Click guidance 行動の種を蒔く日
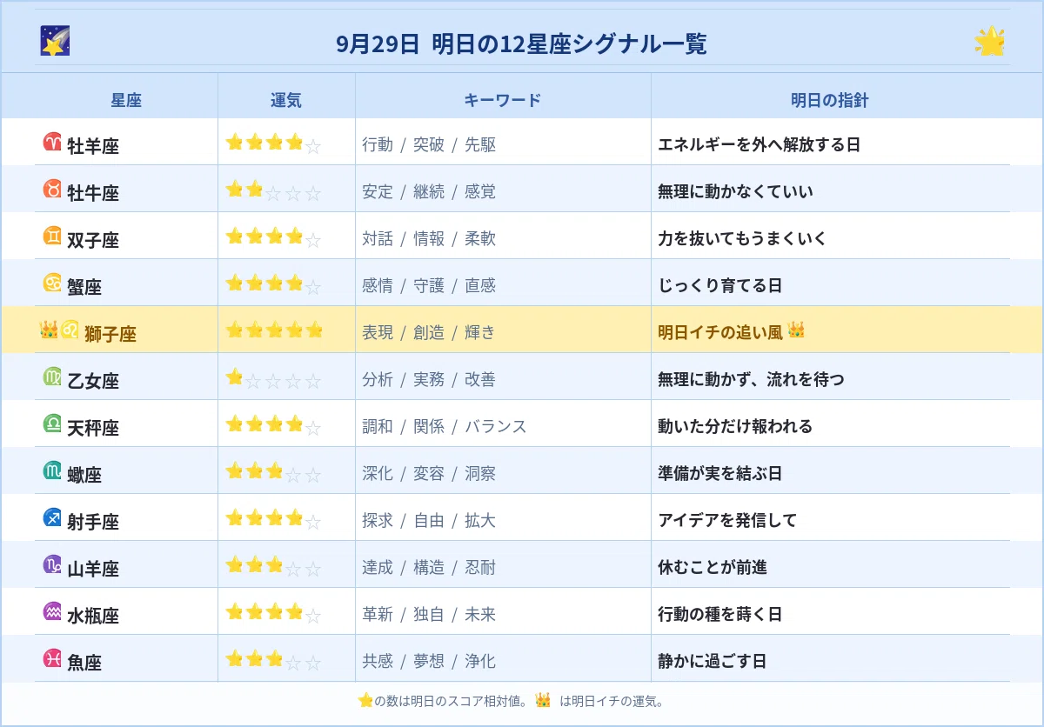 (x=720, y=614)
